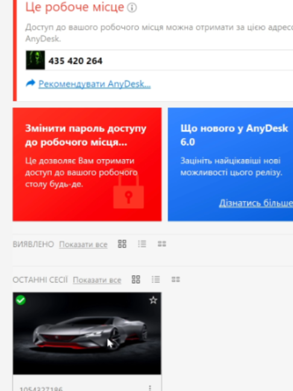
Task: Open the three-dot menu for session 1054327186
Action: pos(150,388)
